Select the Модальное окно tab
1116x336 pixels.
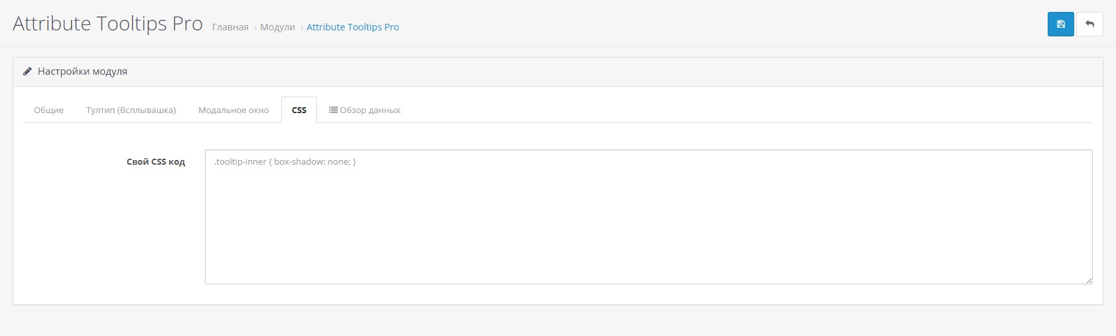233,110
